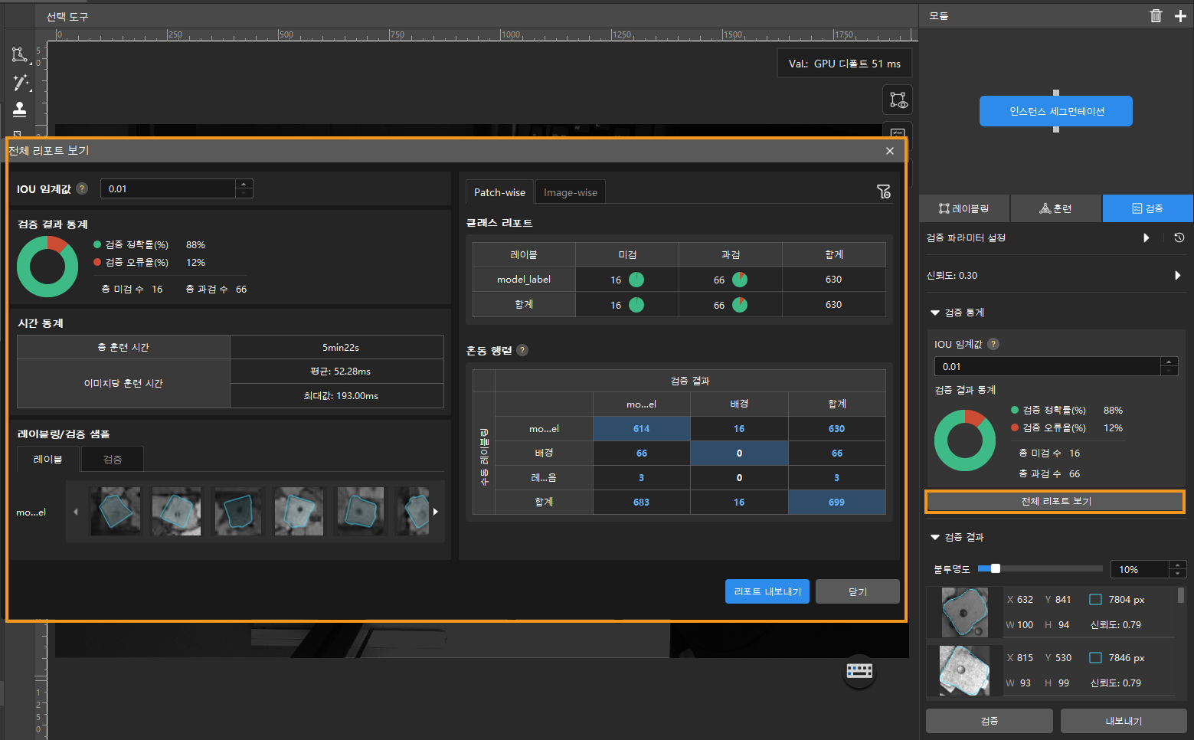Toggle annotation visibility eye icon on canvas

[x=898, y=100]
